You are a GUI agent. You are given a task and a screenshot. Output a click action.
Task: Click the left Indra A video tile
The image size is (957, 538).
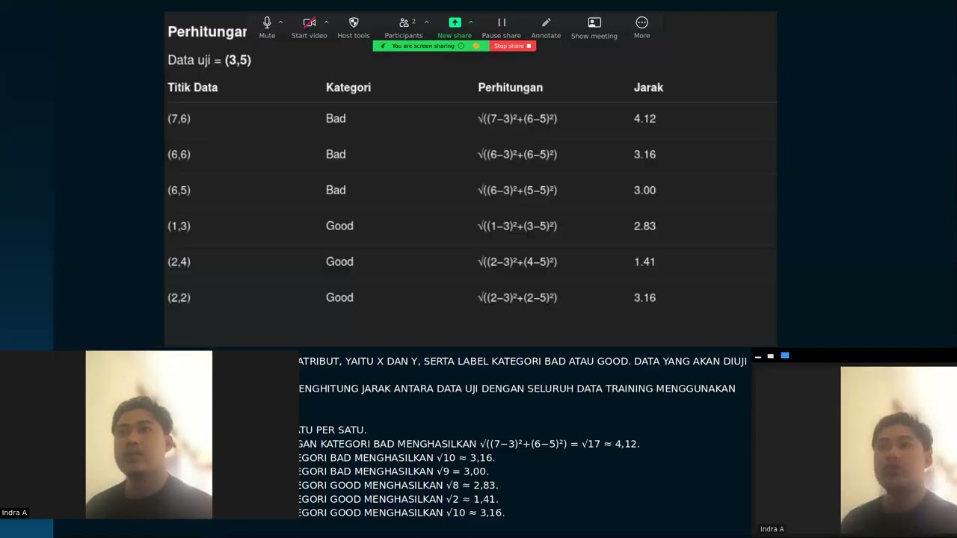point(149,435)
